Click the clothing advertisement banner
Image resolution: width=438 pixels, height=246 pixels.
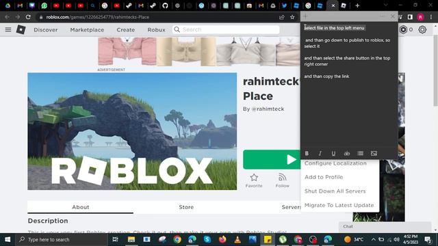(x=199, y=52)
